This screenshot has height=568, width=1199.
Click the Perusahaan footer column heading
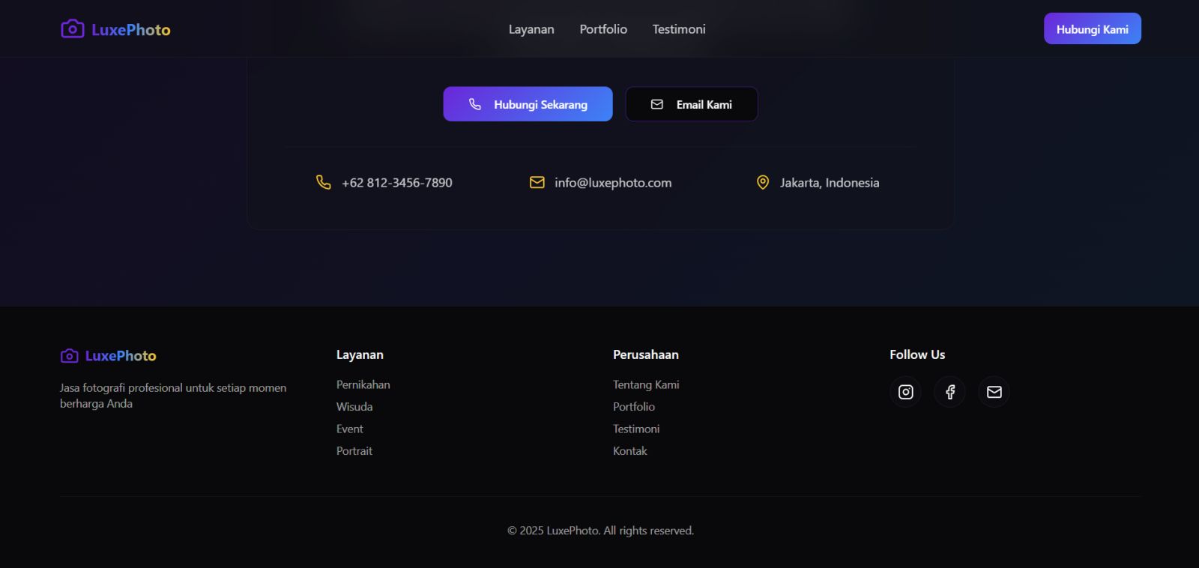pos(646,354)
